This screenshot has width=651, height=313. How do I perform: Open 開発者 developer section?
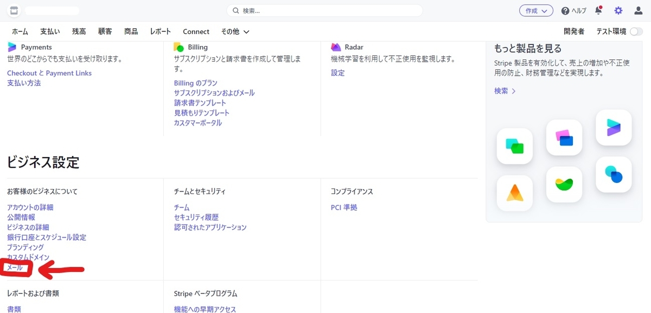coord(574,31)
